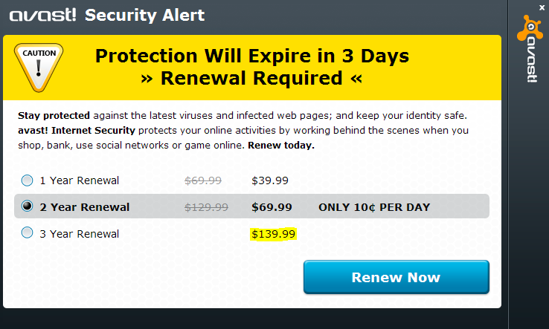The image size is (549, 329).
Task: Click the Renewal Required subheading
Action: click(252, 78)
